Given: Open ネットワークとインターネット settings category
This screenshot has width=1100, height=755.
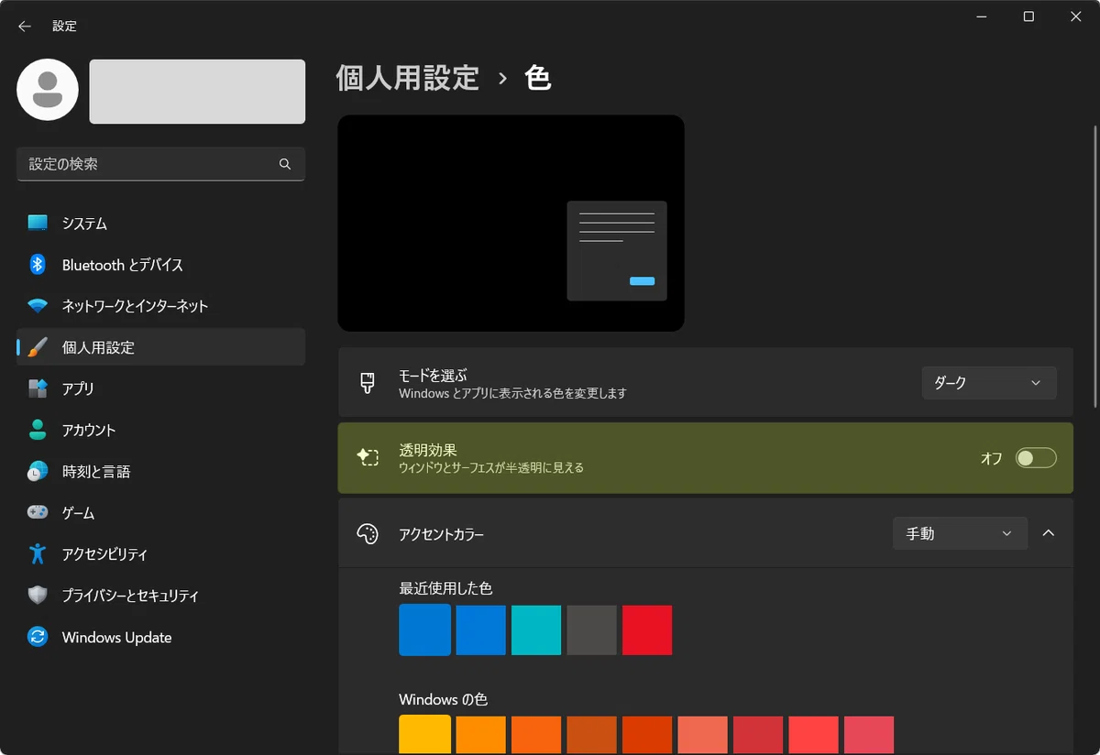Looking at the screenshot, I should pyautogui.click(x=161, y=306).
